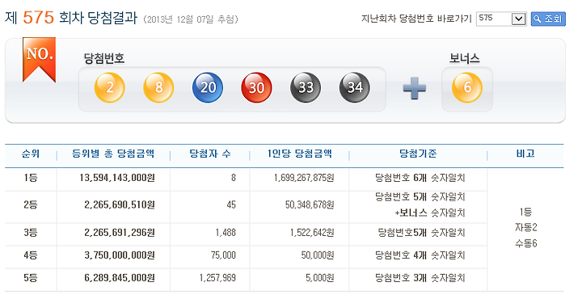The width and height of the screenshot is (582, 295).
Task: Click the blue plus sign before bonus
Action: point(414,88)
